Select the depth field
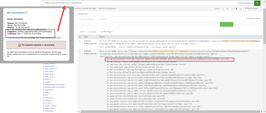This screenshot has width=266, height=113. click(47, 79)
